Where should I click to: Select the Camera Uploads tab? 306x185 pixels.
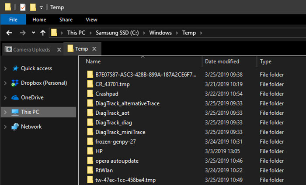31,49
